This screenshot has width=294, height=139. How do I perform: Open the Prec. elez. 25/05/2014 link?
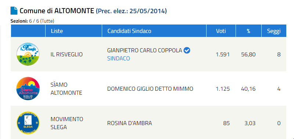coord(131,11)
